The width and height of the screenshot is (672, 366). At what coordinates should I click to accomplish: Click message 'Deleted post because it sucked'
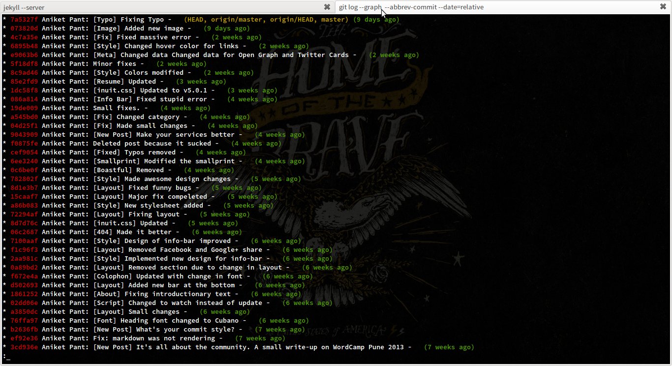pos(152,144)
